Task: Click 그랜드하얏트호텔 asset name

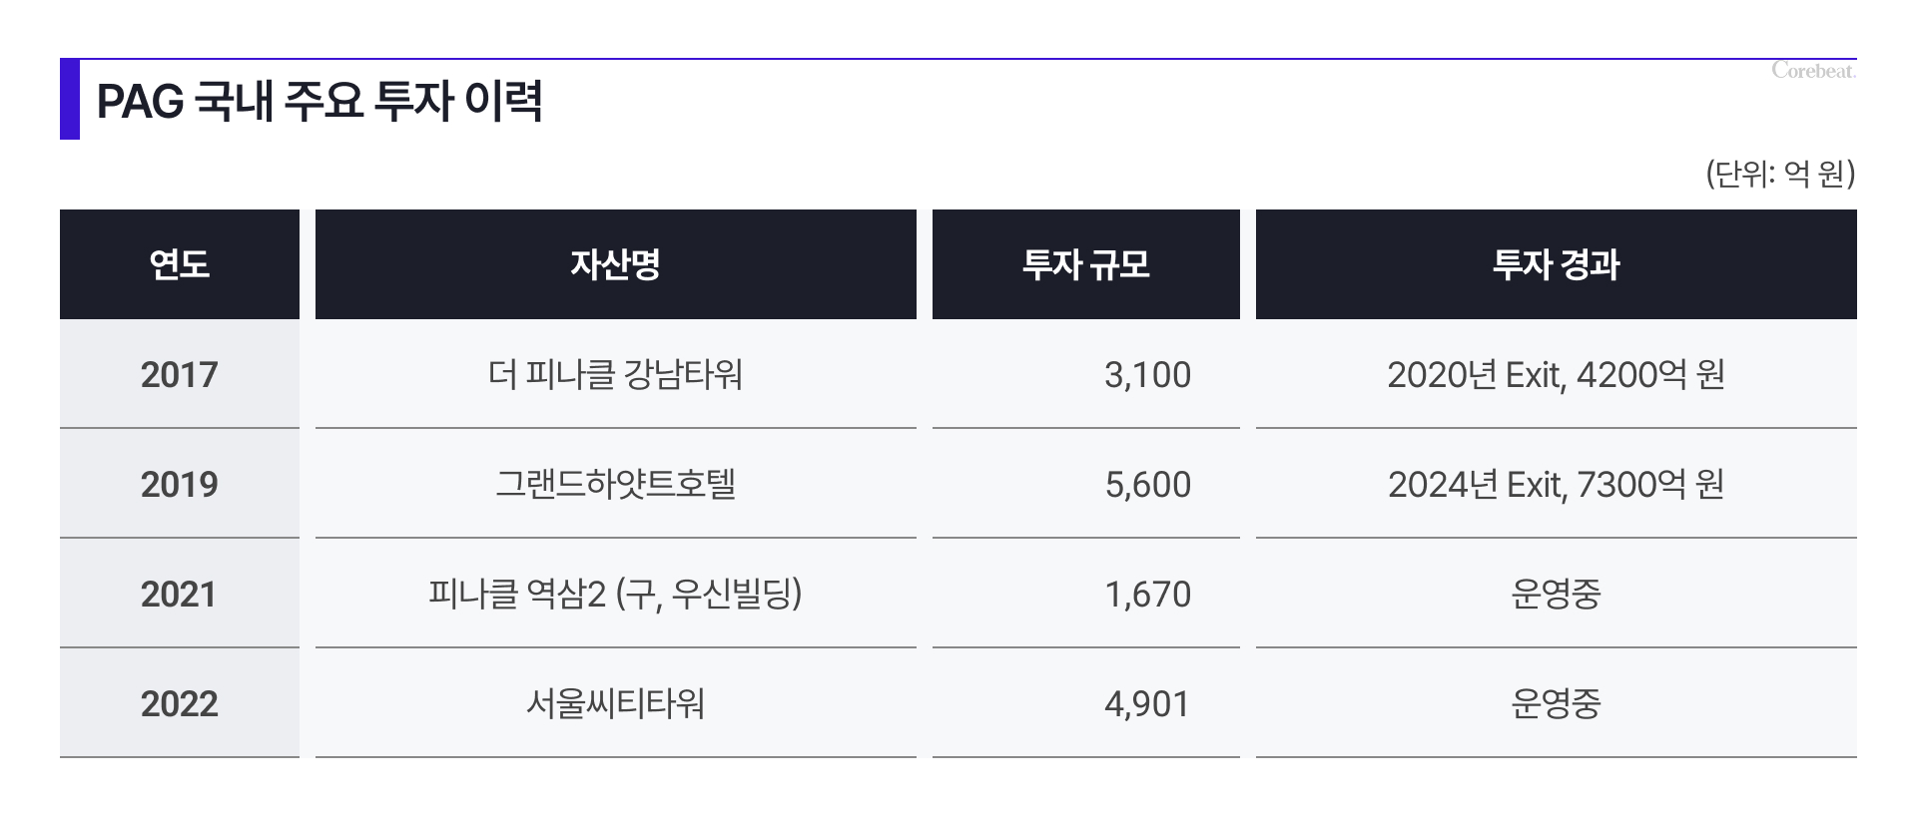Action: (x=616, y=484)
